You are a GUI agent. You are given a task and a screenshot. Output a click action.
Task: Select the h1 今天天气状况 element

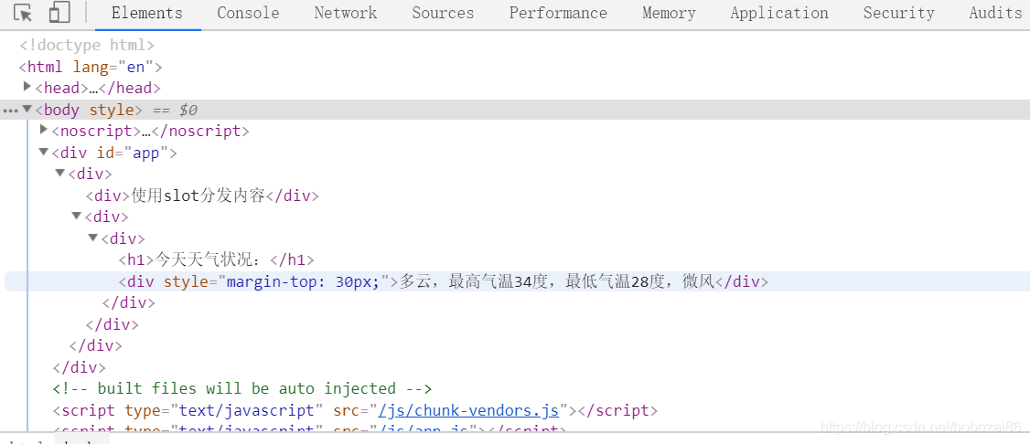pos(217,259)
